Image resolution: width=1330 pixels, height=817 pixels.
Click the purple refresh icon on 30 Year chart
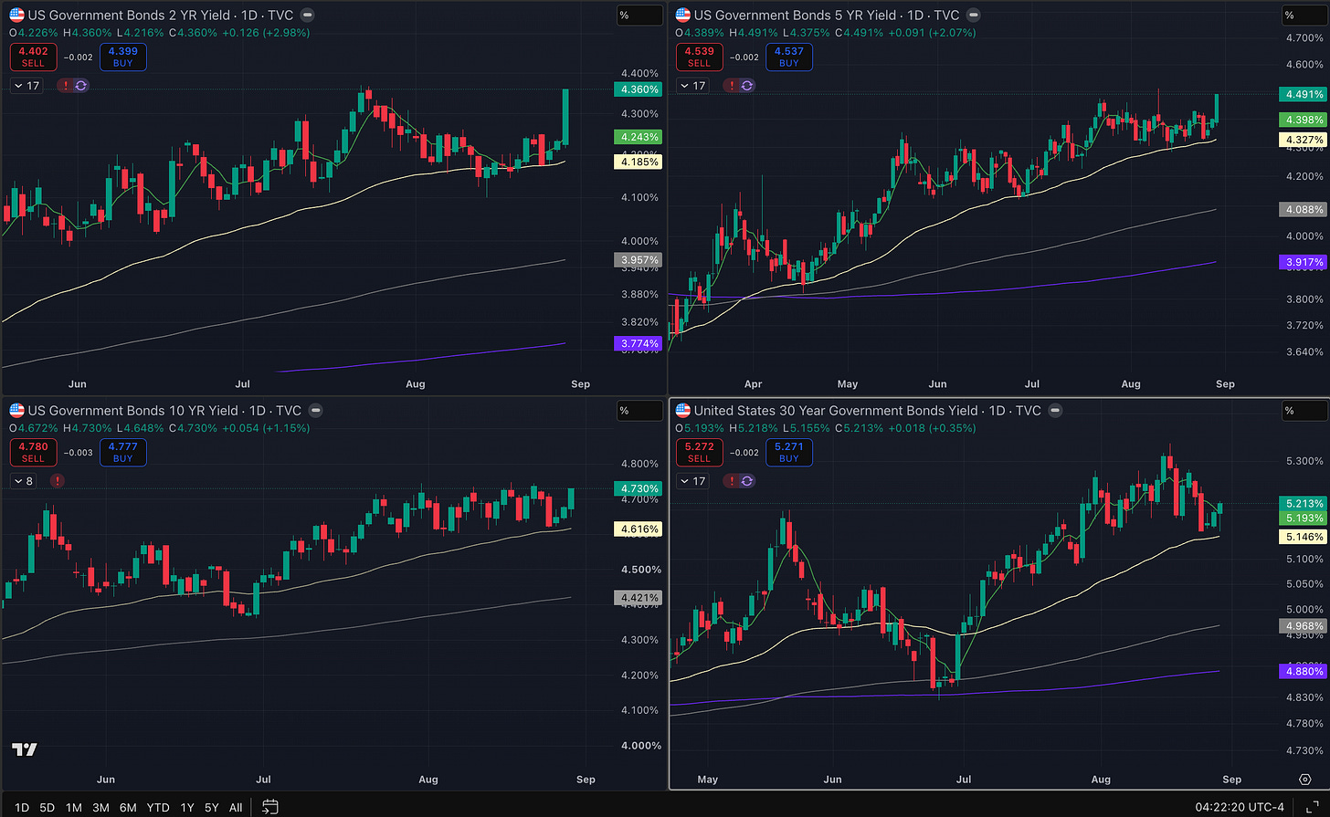[x=747, y=481]
